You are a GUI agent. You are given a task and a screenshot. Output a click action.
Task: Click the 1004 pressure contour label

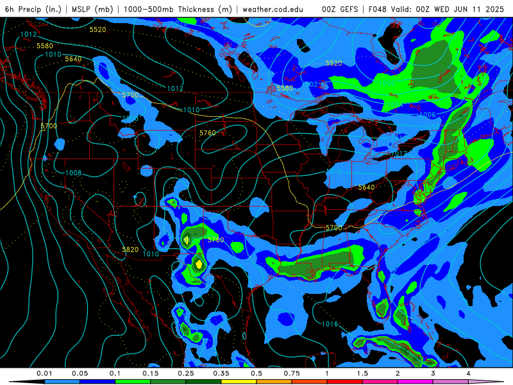coord(394,105)
